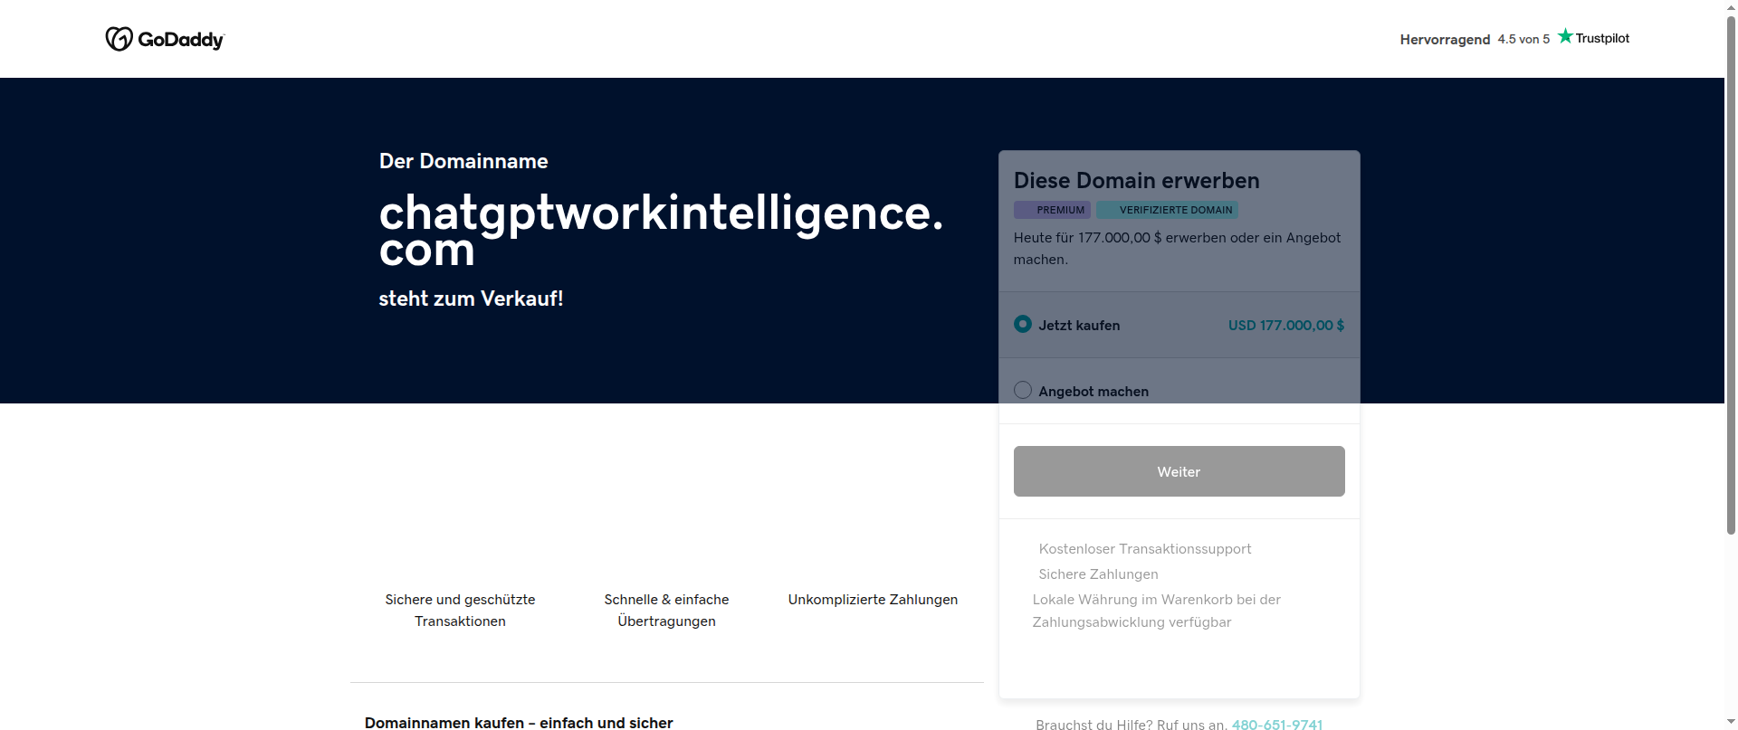Click the Diese Domain erwerben heading
Screen dimensions: 1738x730
tap(1136, 180)
